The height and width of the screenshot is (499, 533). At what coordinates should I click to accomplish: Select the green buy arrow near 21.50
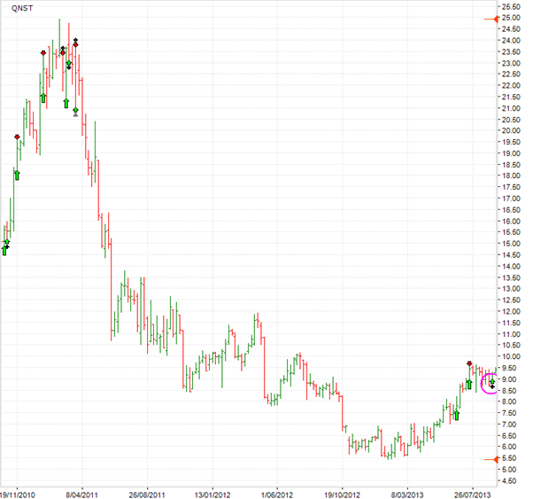[x=43, y=97]
